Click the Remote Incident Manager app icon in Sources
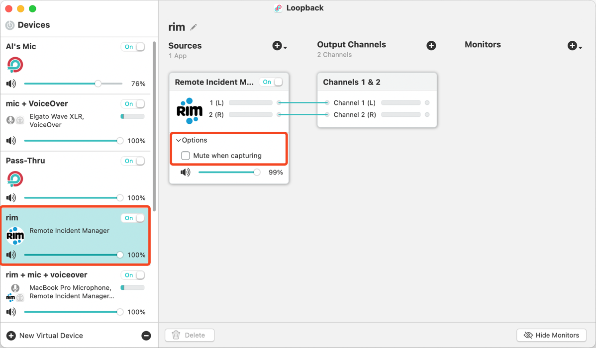Image resolution: width=596 pixels, height=348 pixels. pos(190,111)
